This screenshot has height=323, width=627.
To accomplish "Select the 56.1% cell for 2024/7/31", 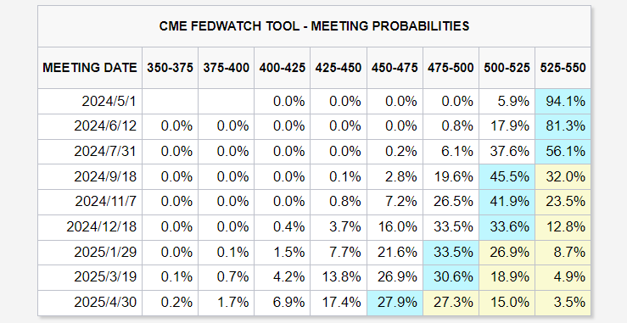I will (563, 151).
